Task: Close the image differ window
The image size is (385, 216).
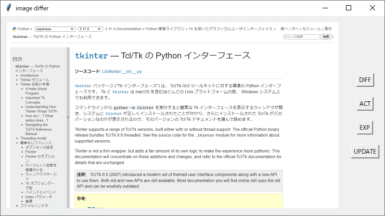Action: tap(372, 8)
